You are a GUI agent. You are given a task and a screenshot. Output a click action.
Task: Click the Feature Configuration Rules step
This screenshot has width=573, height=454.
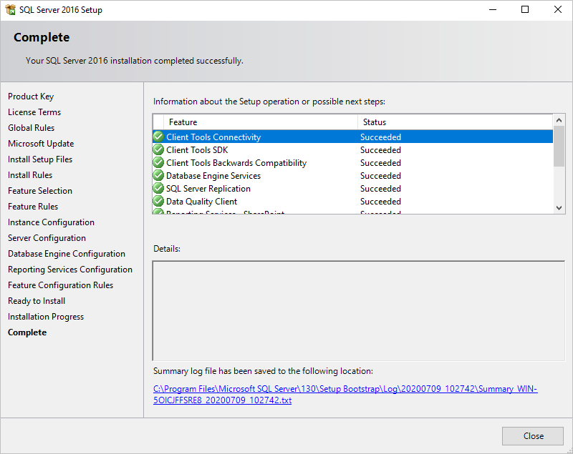pyautogui.click(x=61, y=285)
